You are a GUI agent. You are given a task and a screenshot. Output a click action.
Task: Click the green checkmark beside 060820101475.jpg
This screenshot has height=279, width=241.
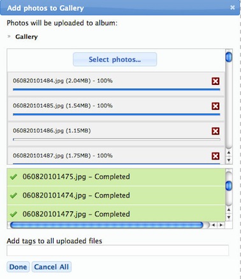[13, 177]
